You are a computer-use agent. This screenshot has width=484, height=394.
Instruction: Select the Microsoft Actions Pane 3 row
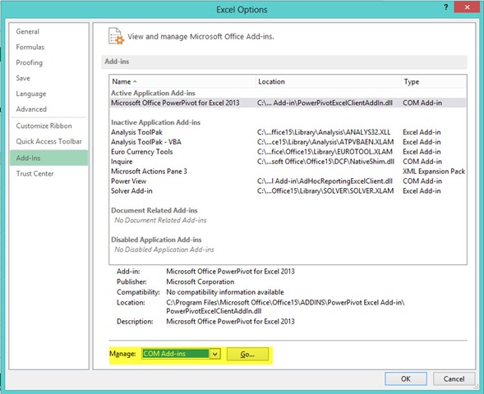(288, 172)
